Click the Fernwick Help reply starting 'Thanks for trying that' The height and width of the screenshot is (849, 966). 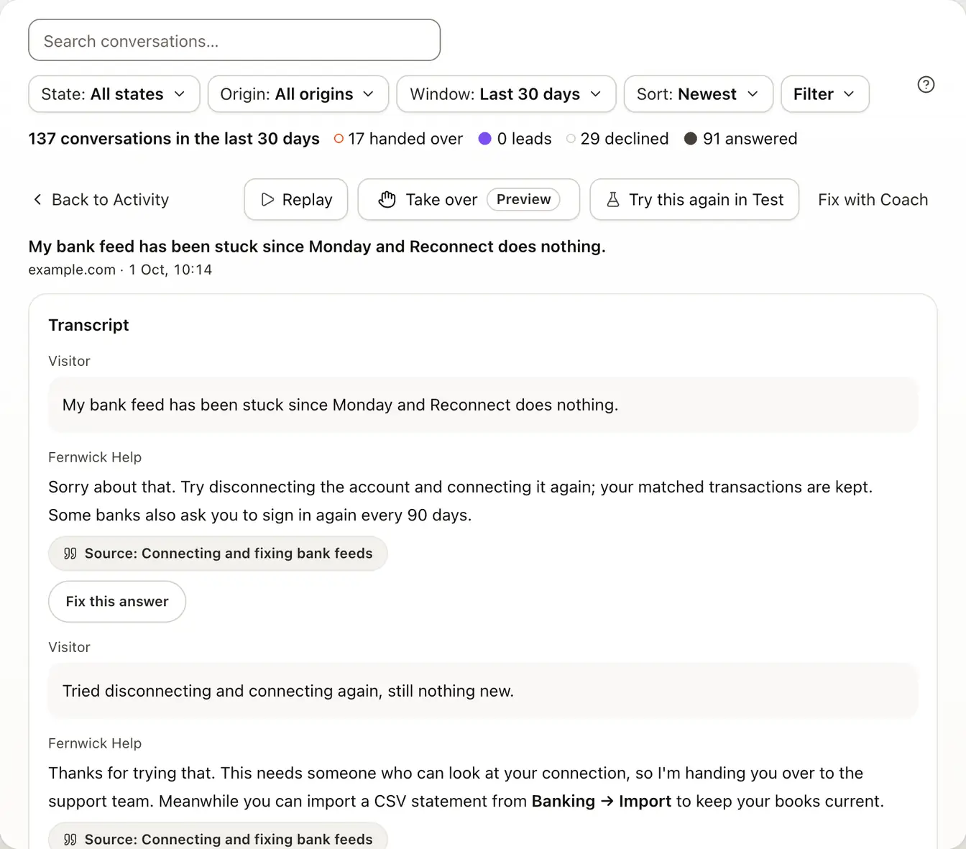(x=466, y=787)
